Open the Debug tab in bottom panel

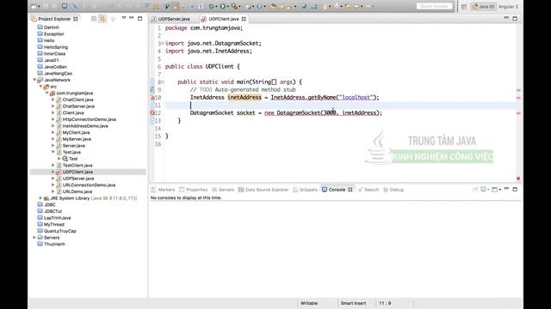[393, 190]
